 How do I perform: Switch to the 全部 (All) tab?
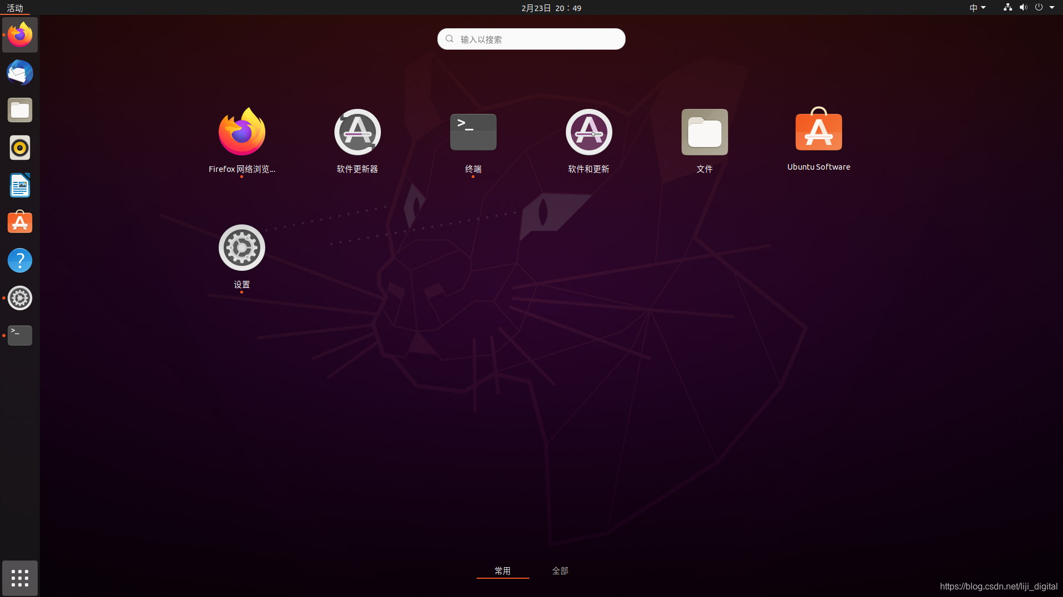[560, 570]
